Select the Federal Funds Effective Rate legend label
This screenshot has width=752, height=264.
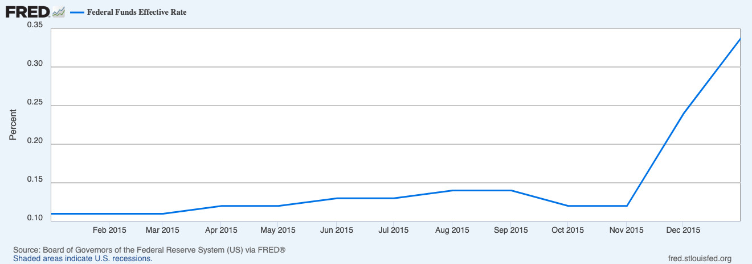[137, 12]
